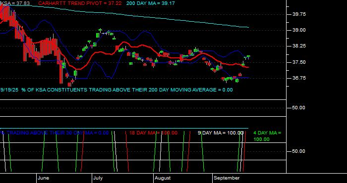The width and height of the screenshot is (347, 183).
Task: Click the CARHARTT TREND PIVOT = 37.22 label
Action: (80, 3)
